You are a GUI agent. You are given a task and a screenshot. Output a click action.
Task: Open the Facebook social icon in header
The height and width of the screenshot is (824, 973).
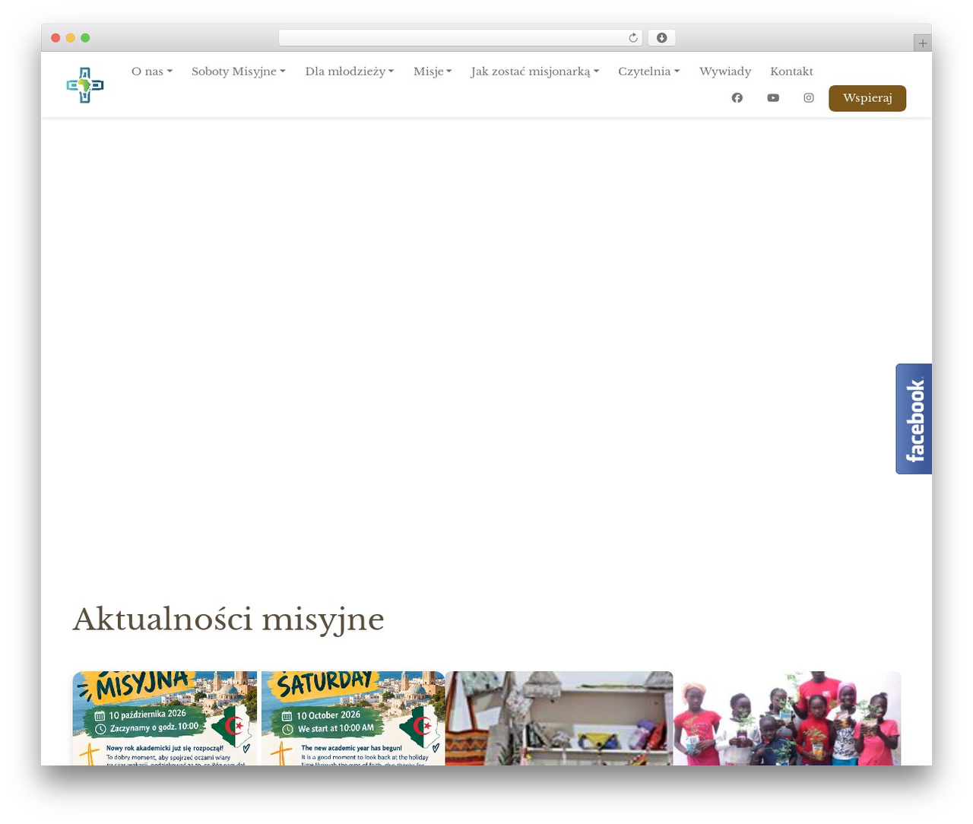(737, 98)
